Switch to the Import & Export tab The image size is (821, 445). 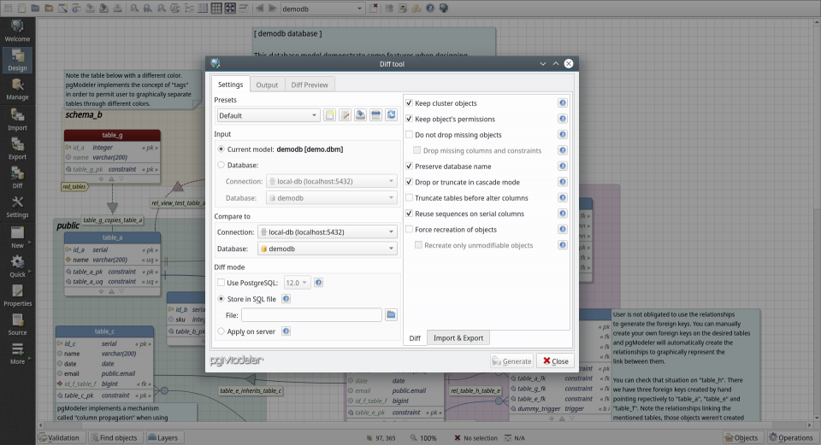coord(458,338)
